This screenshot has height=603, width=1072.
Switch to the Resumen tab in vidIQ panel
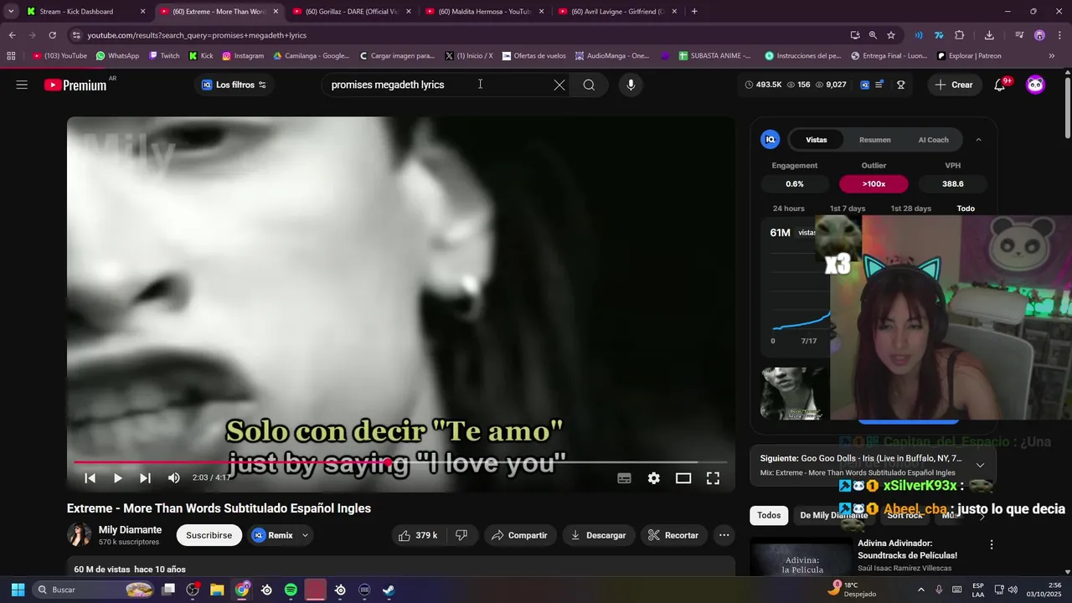[x=874, y=140]
